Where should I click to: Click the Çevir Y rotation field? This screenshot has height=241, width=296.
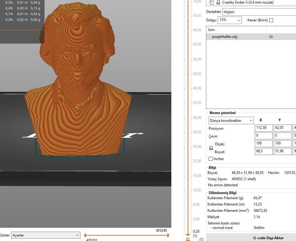click(282, 136)
